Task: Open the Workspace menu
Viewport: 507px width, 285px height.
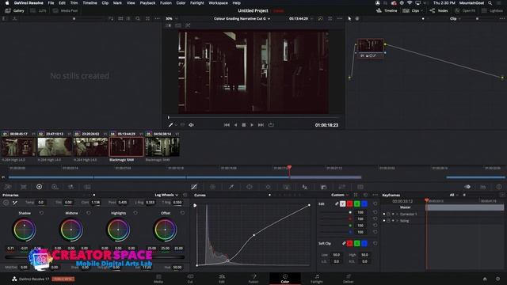Action: 218,3
